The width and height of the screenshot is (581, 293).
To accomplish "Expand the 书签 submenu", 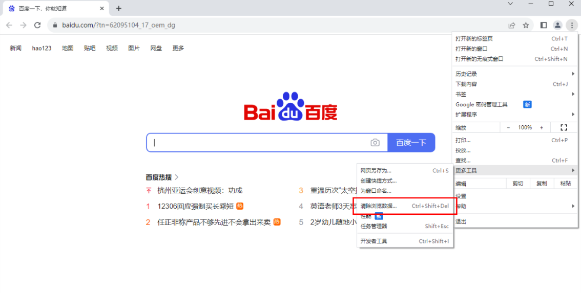I will pos(515,94).
